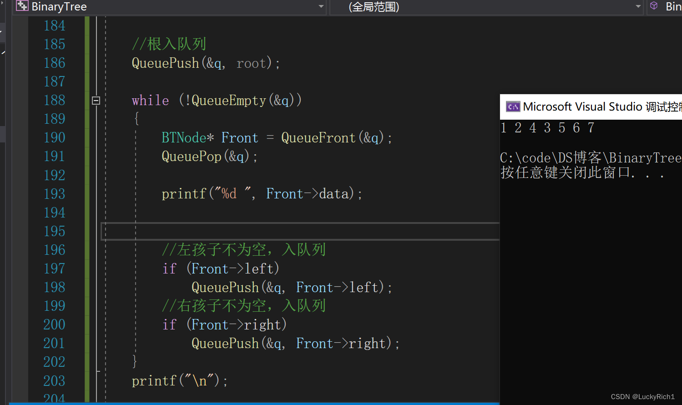Click line number 203

(x=55, y=380)
